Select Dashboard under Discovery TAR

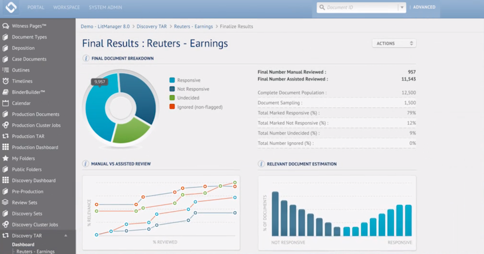[x=23, y=244]
